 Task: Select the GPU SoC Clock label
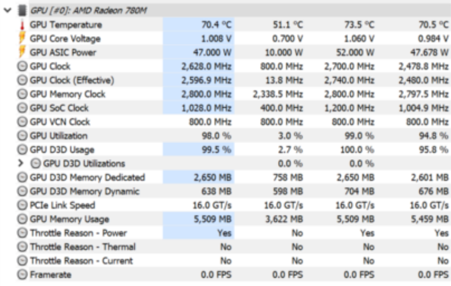[x=59, y=108]
